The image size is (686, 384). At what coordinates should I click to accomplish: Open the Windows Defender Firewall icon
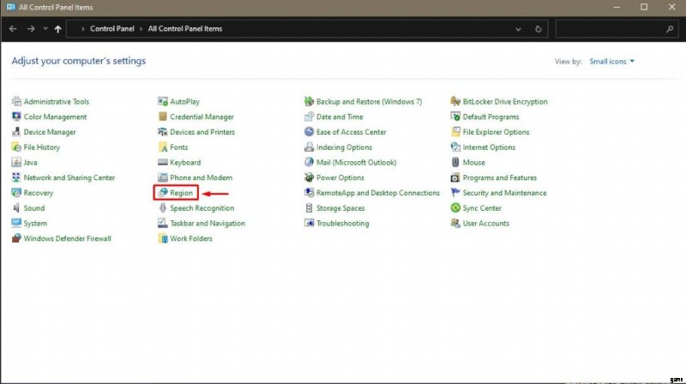(x=16, y=238)
